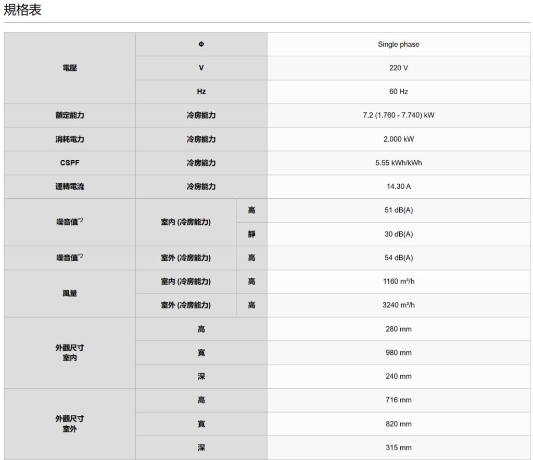533x460 pixels.
Task: Click the 14.30 A current value
Action: tap(398, 186)
